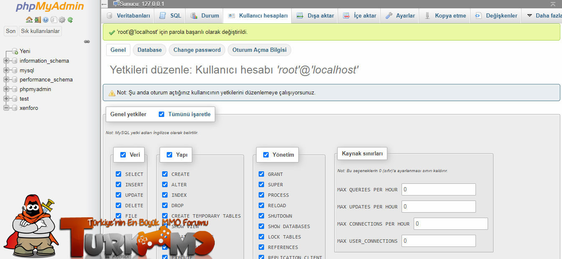The width and height of the screenshot is (562, 259).
Task: Click the database icon next to test
Action: [15, 99]
